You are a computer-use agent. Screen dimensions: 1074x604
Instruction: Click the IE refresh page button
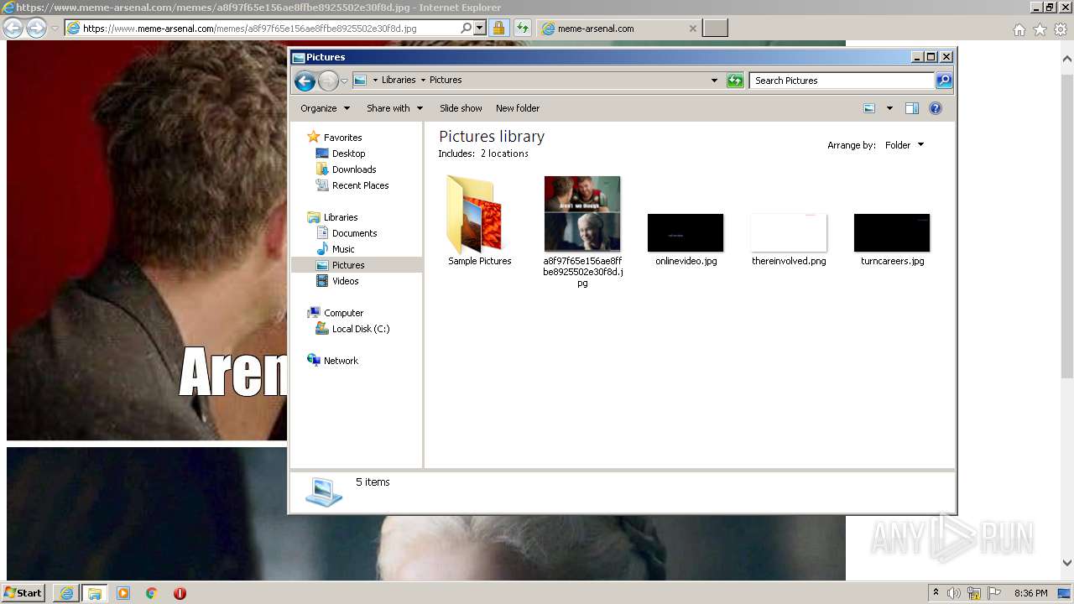coord(523,28)
